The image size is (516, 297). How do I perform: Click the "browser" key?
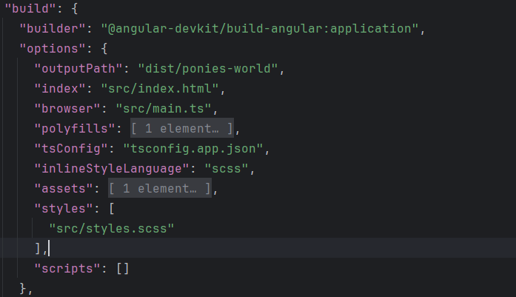[67, 109]
